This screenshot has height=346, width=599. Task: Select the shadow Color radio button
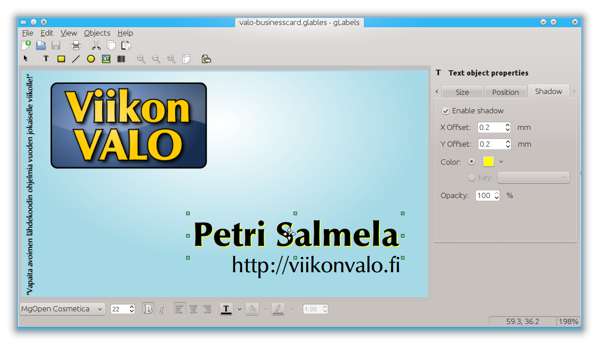click(x=472, y=162)
